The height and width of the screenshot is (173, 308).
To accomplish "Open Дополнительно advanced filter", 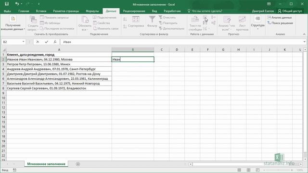I will tap(171, 28).
